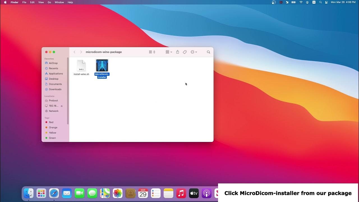Open the File menu
This screenshot has width=359, height=202.
[24, 2]
